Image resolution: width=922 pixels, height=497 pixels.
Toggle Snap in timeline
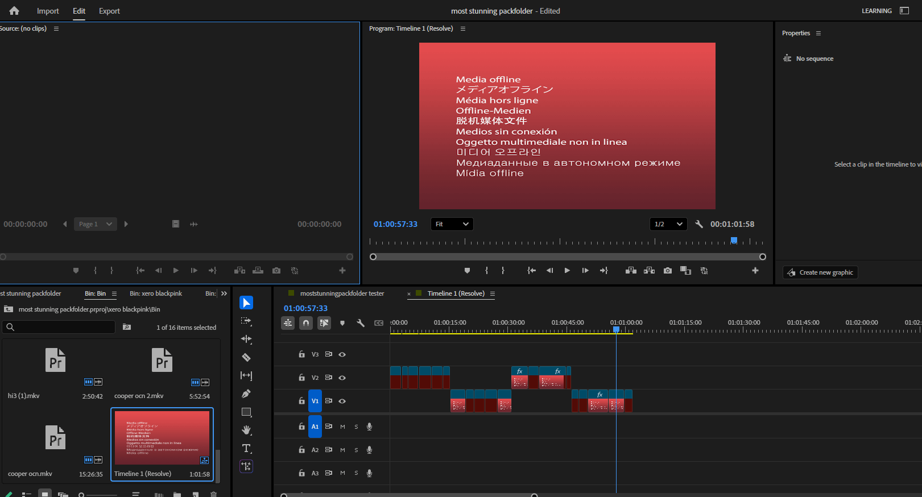(306, 323)
